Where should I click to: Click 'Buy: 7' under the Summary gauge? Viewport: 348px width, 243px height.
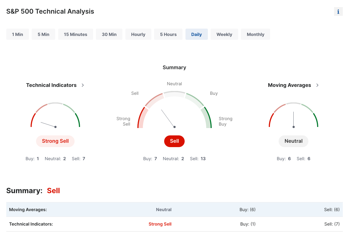click(150, 159)
